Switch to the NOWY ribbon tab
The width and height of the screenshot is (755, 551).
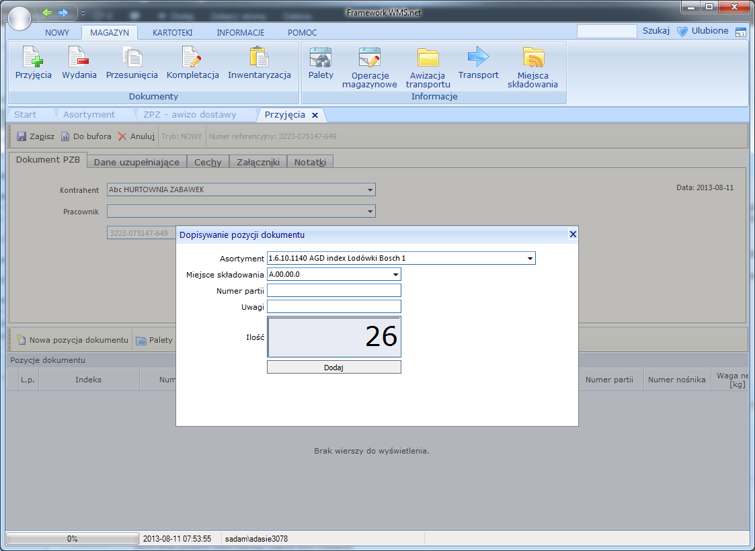(x=57, y=33)
